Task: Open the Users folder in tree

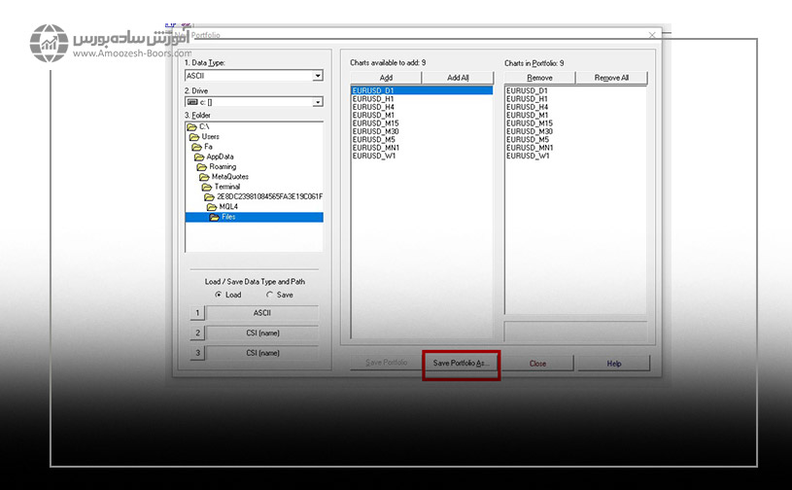Action: (x=210, y=137)
